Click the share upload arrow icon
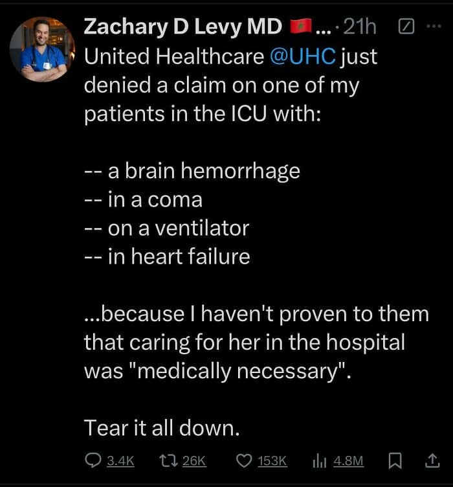This screenshot has height=487, width=453. click(x=432, y=460)
